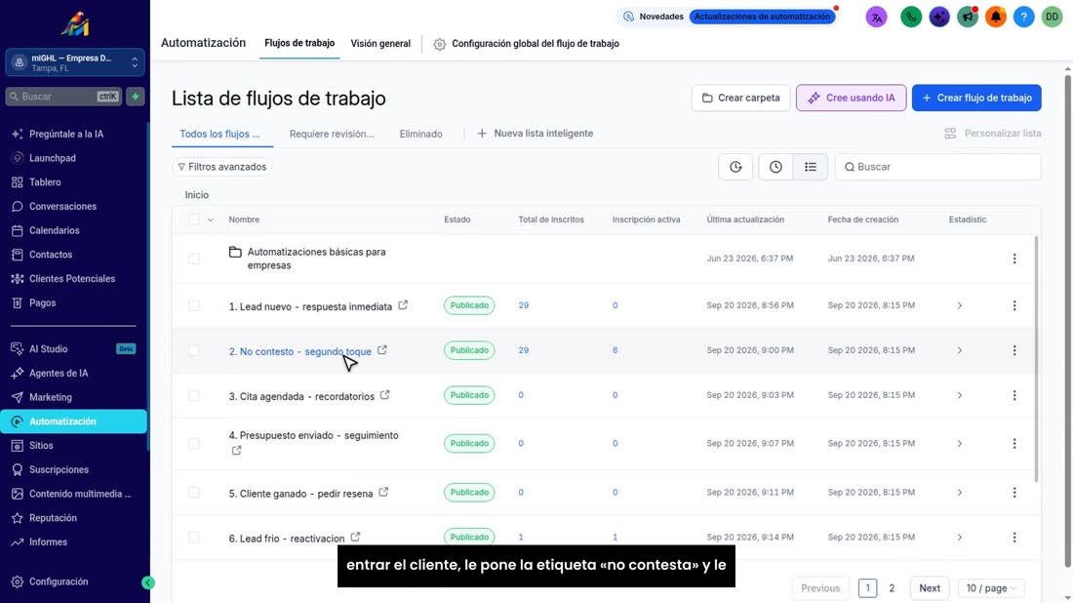Open three-dot menu for Lead nuevo row
Screen dimensions: 1073x603
tap(1014, 305)
